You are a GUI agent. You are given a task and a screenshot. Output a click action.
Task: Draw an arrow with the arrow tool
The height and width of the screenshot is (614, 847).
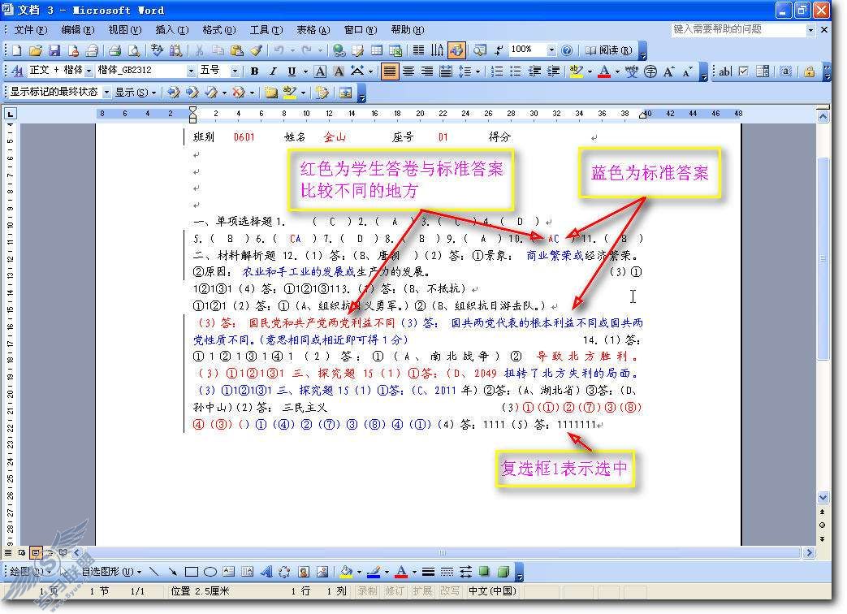click(173, 571)
